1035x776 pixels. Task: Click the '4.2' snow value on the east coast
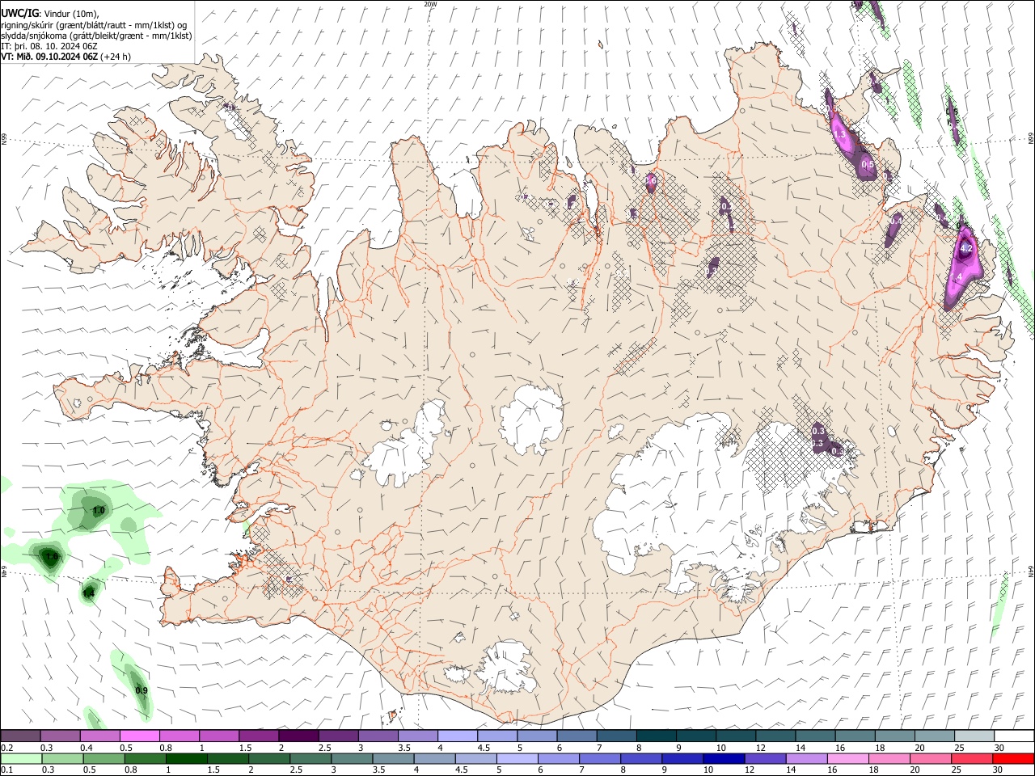pos(966,249)
